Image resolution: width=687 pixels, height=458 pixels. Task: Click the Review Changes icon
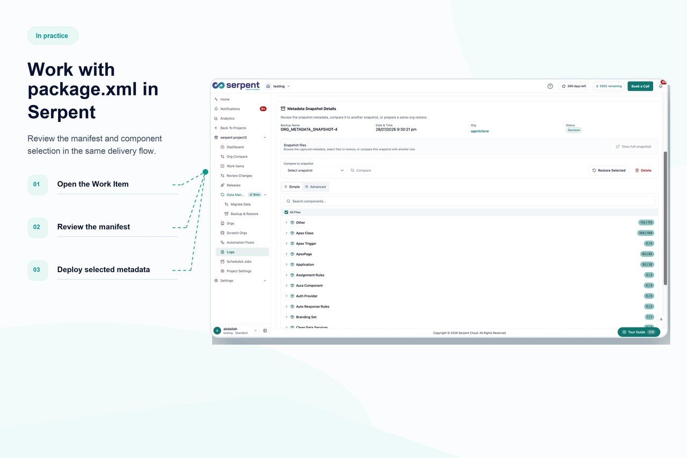[x=222, y=176]
